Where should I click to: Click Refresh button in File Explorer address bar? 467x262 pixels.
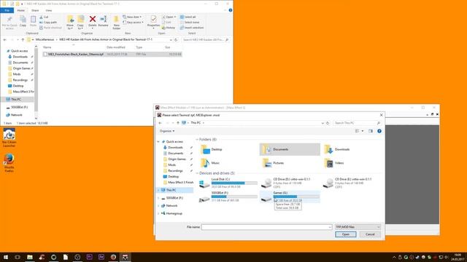(176, 39)
